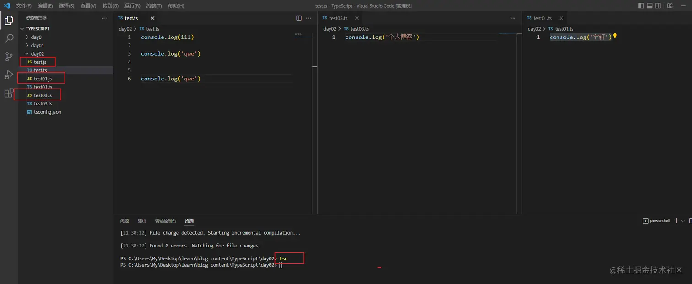Viewport: 692px width, 284px height.
Task: Create a new terminal with plus icon
Action: [x=676, y=221]
